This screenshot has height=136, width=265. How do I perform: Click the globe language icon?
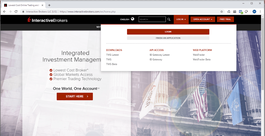pos(132,19)
